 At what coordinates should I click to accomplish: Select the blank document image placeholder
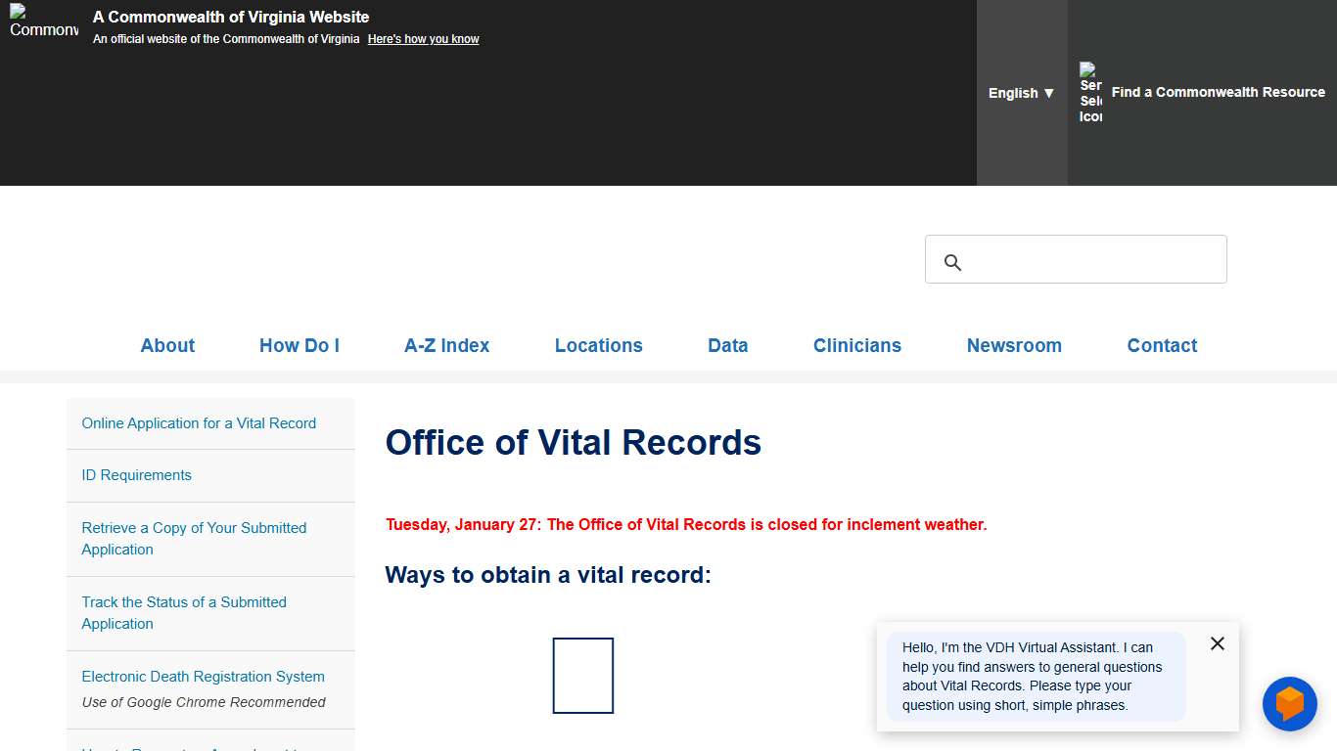coord(582,675)
